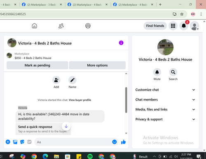
Task: Click Find friends button
Action: [x=155, y=26]
